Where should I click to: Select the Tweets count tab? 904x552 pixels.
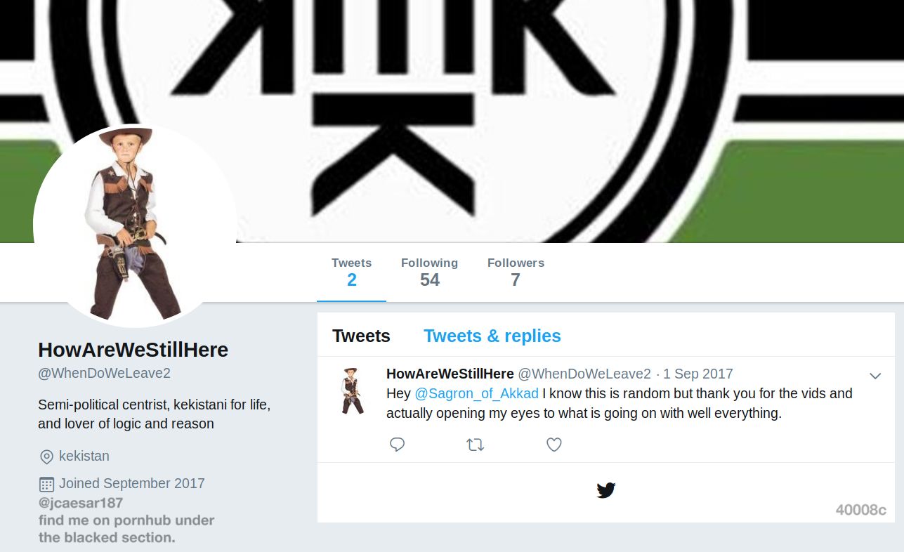click(x=352, y=272)
